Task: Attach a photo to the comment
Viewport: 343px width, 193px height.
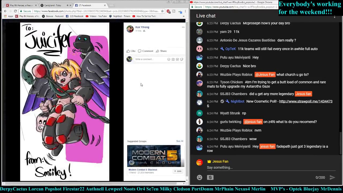Action: 173,59
